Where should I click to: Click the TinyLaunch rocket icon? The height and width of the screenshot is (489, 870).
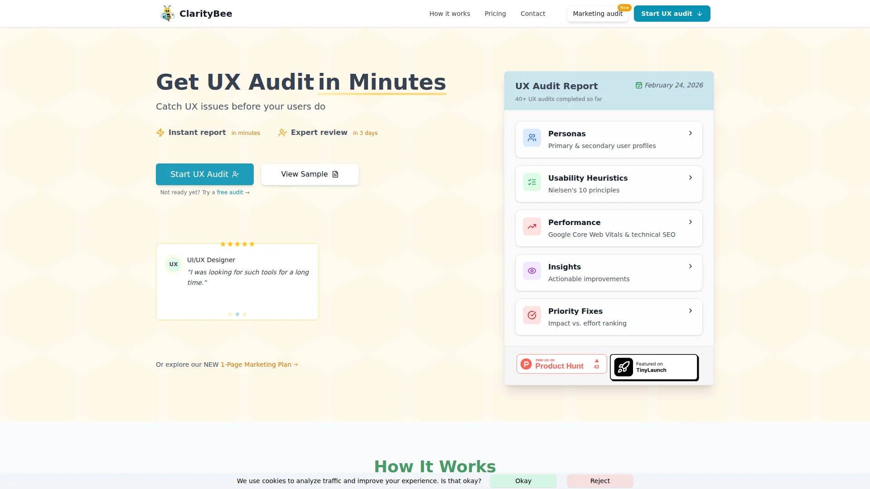(x=623, y=367)
